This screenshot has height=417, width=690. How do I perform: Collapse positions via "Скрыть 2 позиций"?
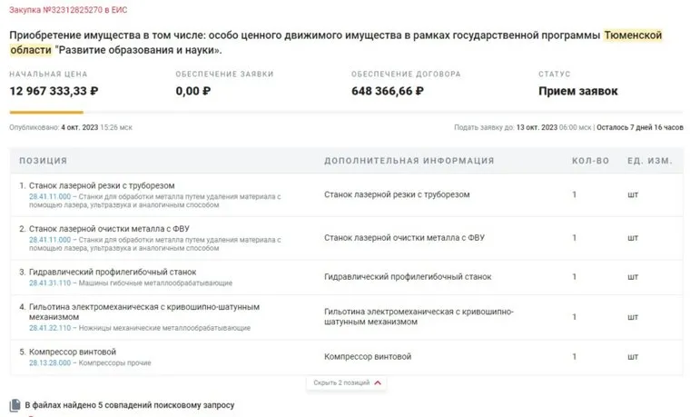(x=341, y=383)
